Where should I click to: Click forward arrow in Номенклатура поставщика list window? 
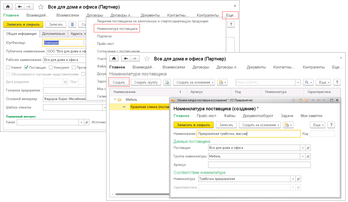coord(135,59)
